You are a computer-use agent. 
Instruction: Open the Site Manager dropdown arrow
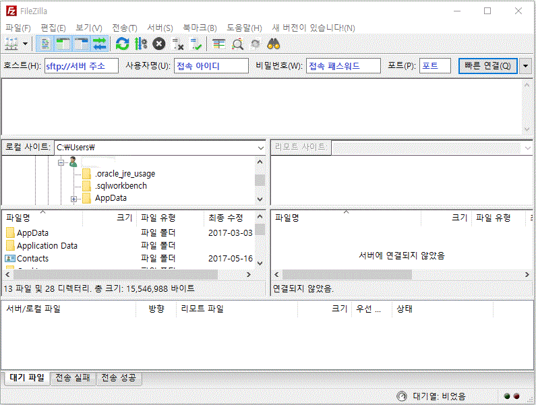26,44
